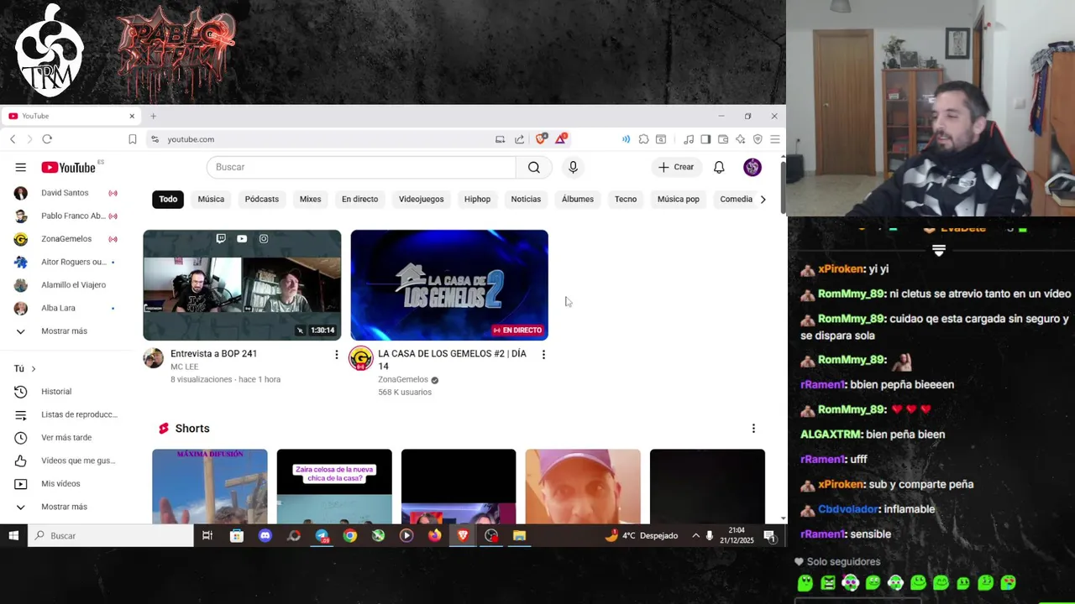Open the Windows Start menu
This screenshot has width=1075, height=604.
pos(13,535)
